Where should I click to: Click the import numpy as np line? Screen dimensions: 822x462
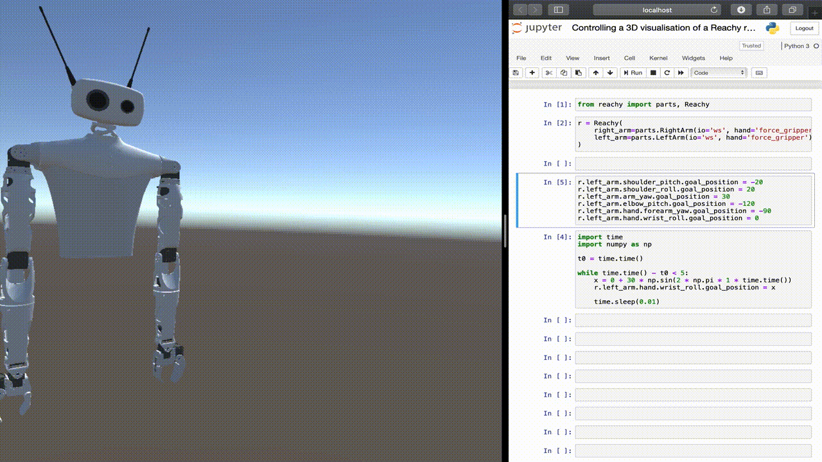pos(615,244)
